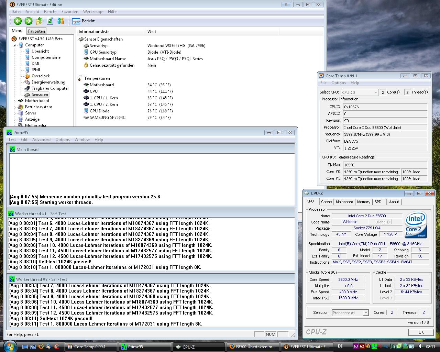The image size is (440, 352).
Task: Click the Worker thread #2 title icon
Action: coord(12,279)
